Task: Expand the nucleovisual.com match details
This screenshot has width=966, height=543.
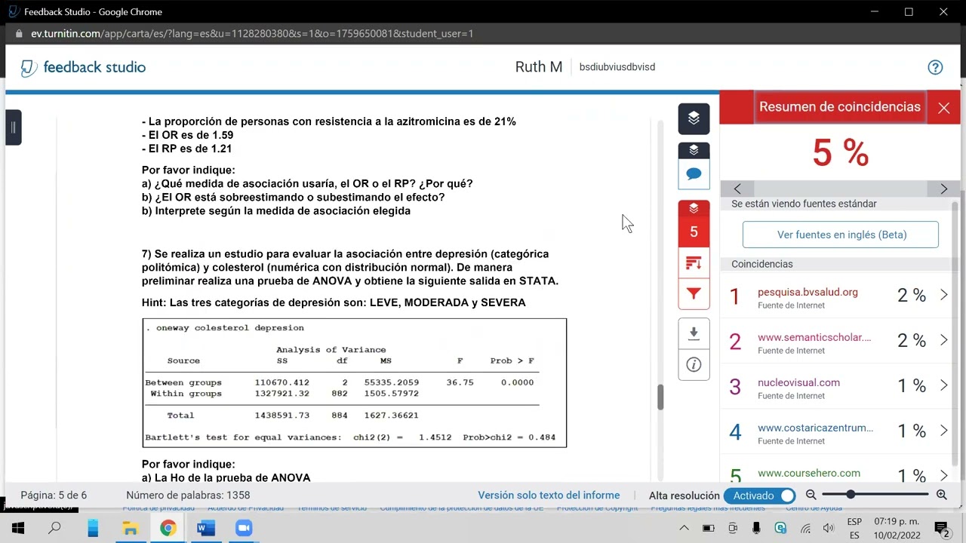Action: 943,385
